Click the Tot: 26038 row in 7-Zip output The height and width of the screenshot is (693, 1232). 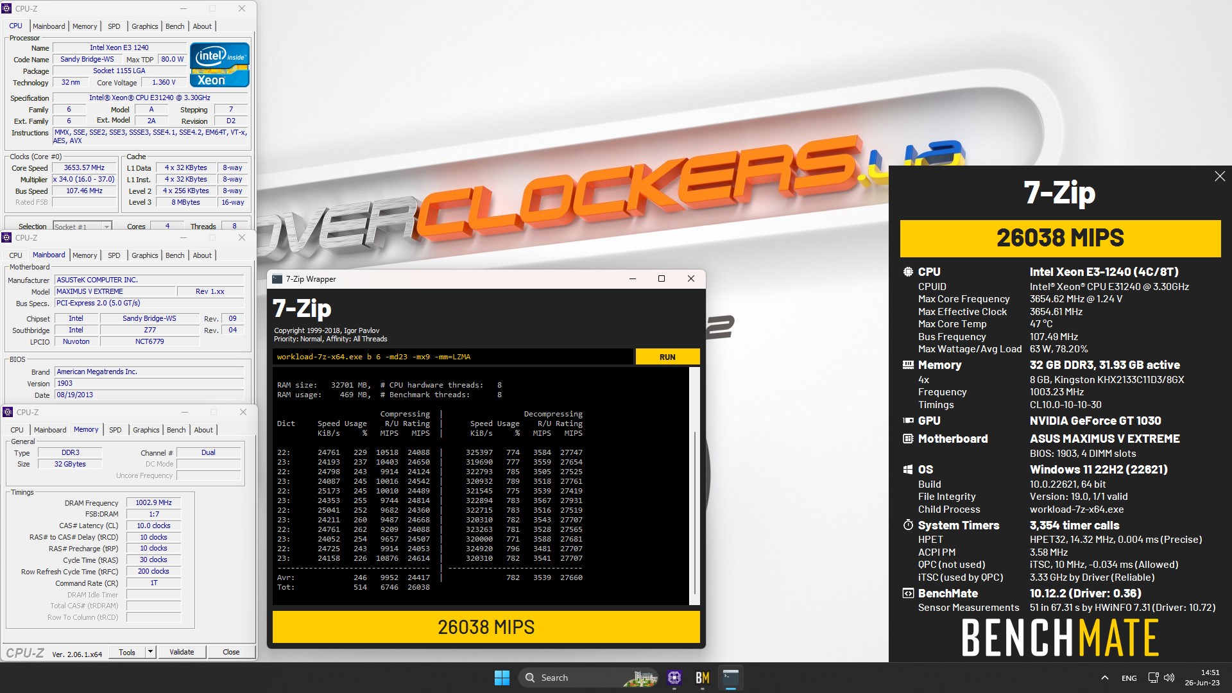354,588
